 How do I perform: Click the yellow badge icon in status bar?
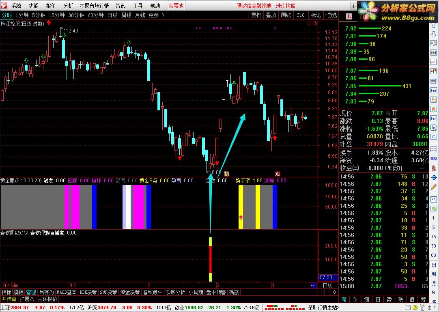click(x=415, y=308)
